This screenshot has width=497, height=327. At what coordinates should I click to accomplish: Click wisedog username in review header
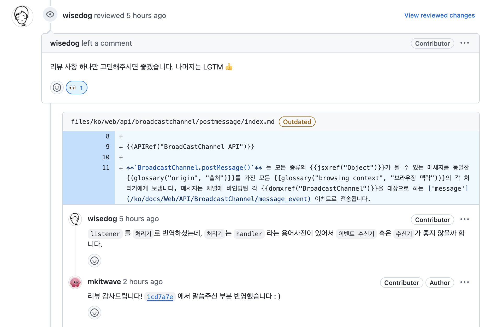[x=77, y=16]
